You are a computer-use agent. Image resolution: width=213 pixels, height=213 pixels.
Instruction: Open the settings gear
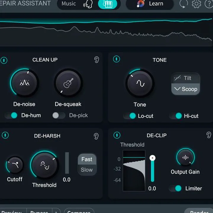tap(196, 4)
